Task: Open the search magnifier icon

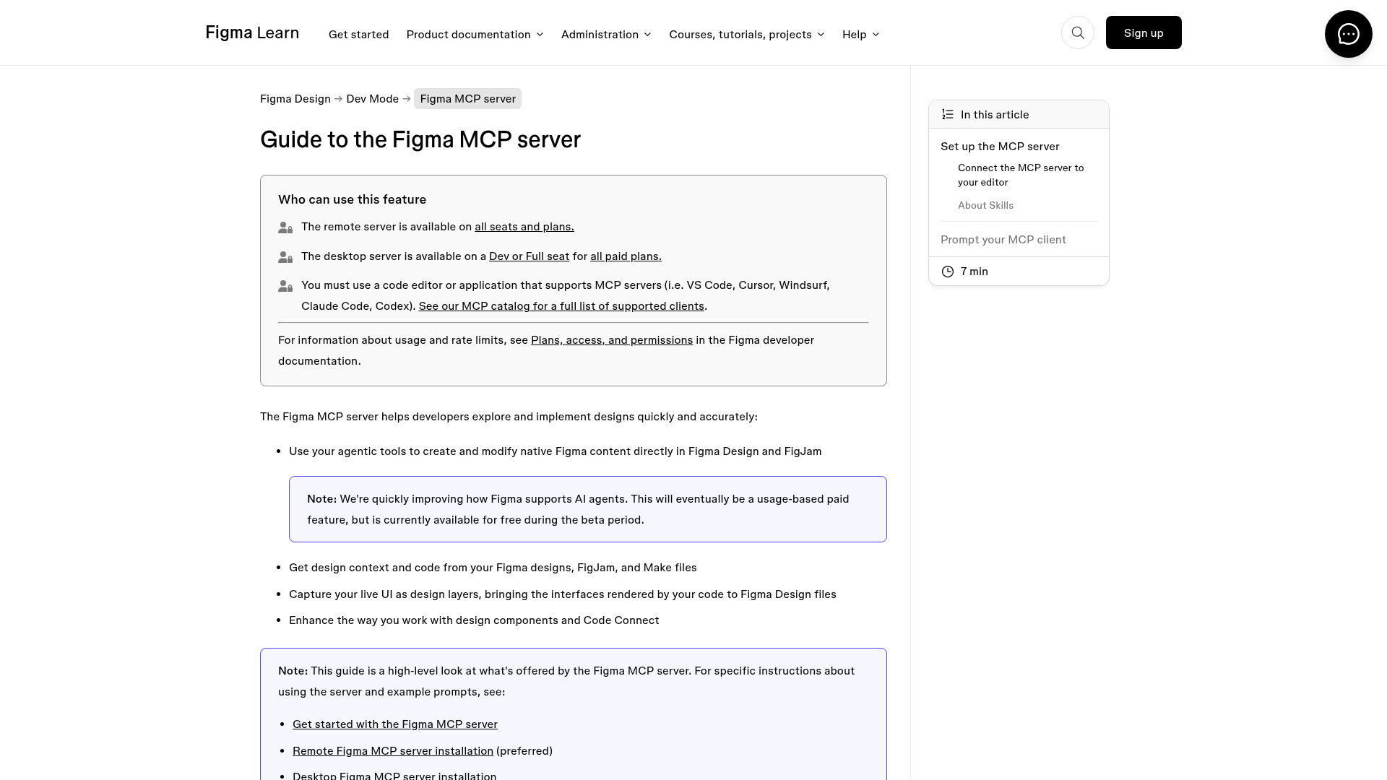Action: [x=1077, y=32]
